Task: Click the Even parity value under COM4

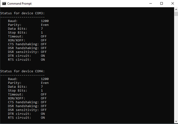Action: click(45, 83)
